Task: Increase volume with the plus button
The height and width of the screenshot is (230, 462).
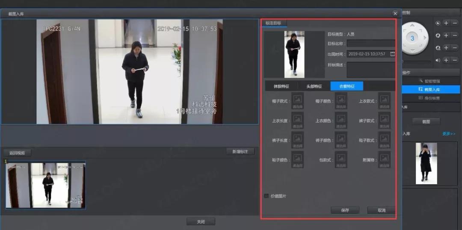Action: 446,60
